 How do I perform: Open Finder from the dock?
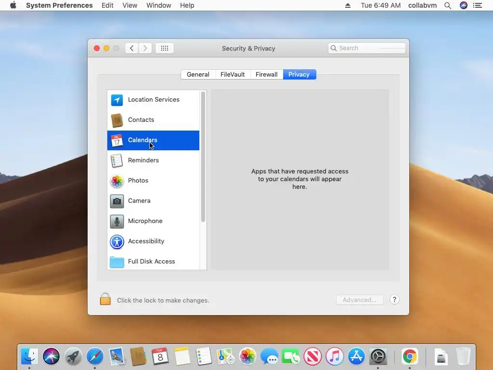click(x=29, y=357)
